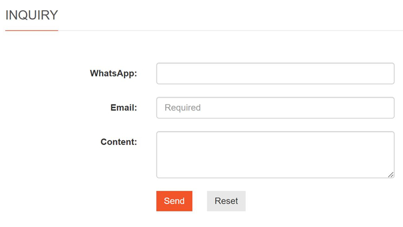Focus the WhatsApp input field
The height and width of the screenshot is (227, 403).
(x=275, y=74)
